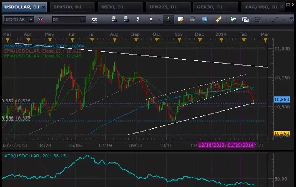
Task: Click the eye icon in toolbar
Action: [x=192, y=19]
